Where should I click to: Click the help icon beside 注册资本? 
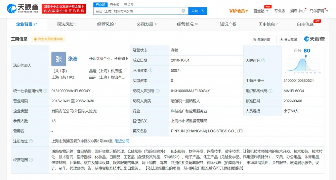point(151,70)
